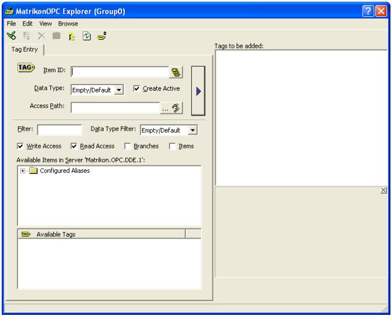Click the yellow tree-view toolbar icon

(72, 36)
